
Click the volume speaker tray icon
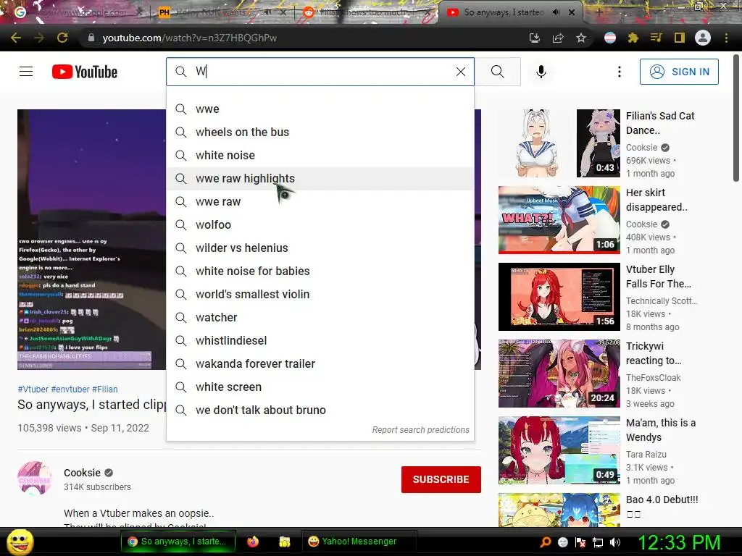(x=614, y=542)
